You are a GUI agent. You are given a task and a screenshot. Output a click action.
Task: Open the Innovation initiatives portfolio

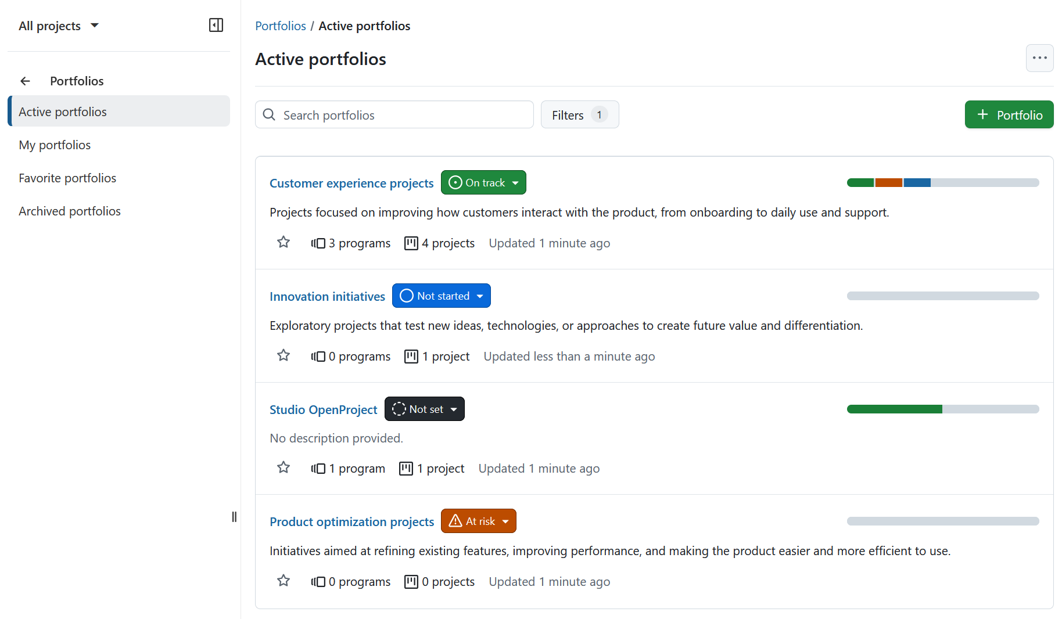pos(327,296)
